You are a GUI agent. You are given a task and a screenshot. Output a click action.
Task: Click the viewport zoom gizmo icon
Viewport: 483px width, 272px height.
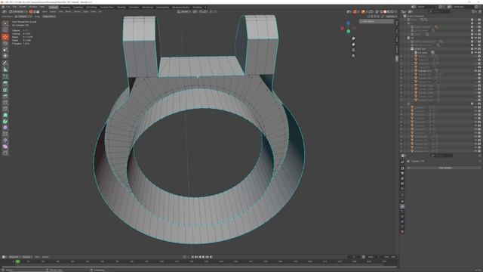point(353,39)
